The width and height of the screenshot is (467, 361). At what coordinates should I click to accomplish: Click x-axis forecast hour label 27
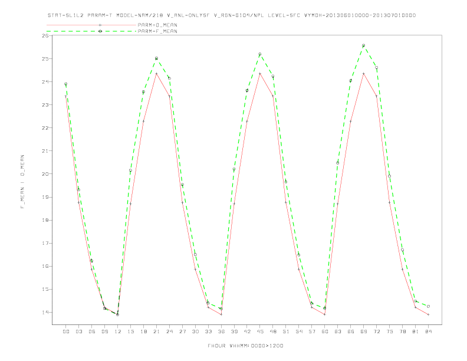(182, 332)
